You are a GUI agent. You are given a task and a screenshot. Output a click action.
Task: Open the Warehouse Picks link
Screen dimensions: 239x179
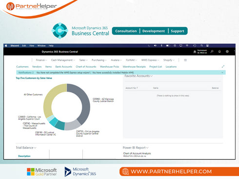click(x=109, y=67)
